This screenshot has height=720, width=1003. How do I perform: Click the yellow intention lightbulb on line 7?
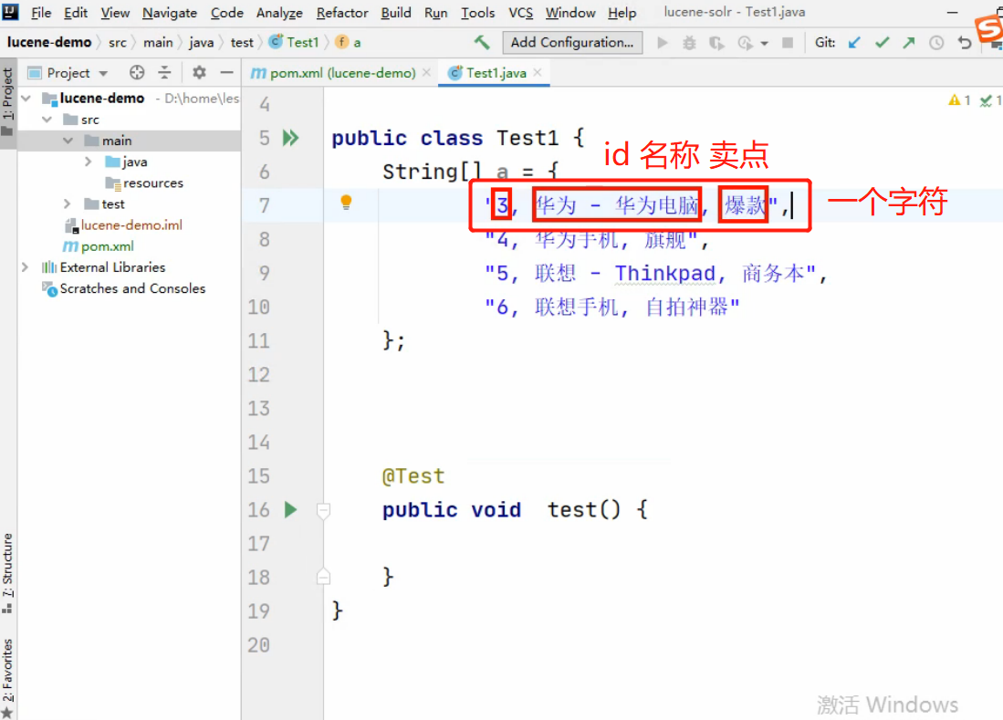[346, 202]
